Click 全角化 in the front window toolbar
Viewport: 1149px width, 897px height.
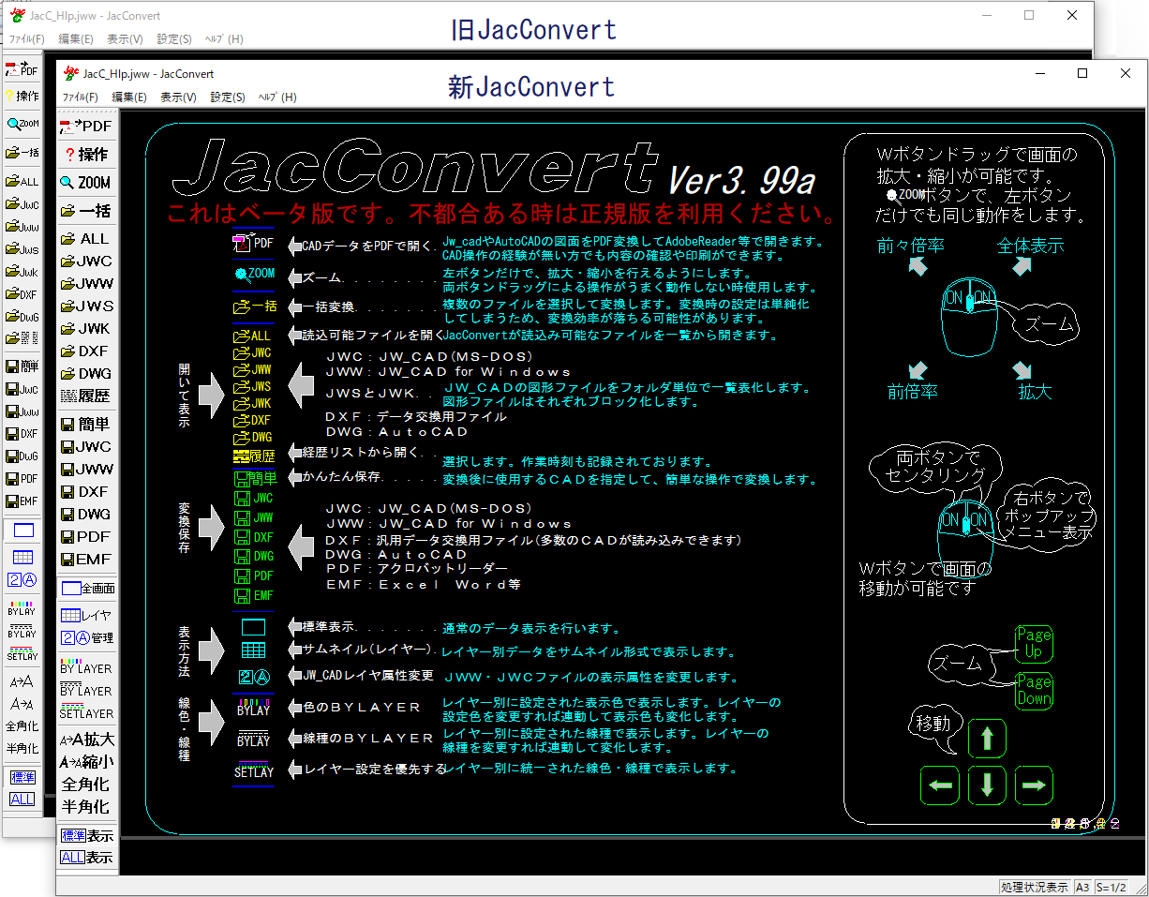[85, 785]
